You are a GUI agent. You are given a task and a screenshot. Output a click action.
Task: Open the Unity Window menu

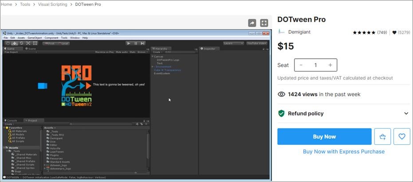[x=75, y=38]
